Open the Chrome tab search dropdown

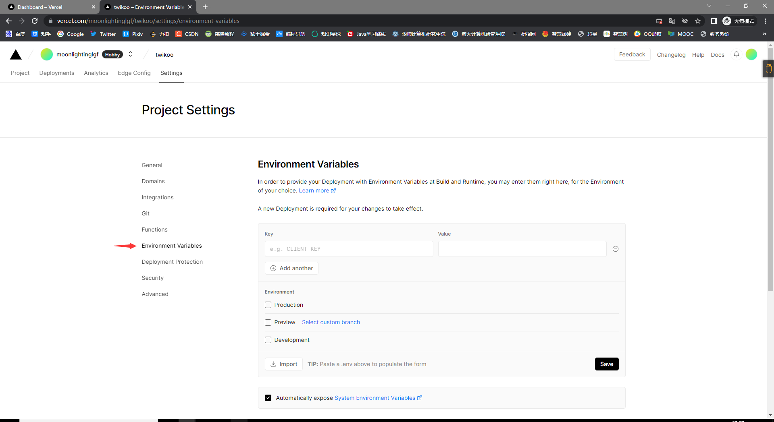[x=709, y=6]
